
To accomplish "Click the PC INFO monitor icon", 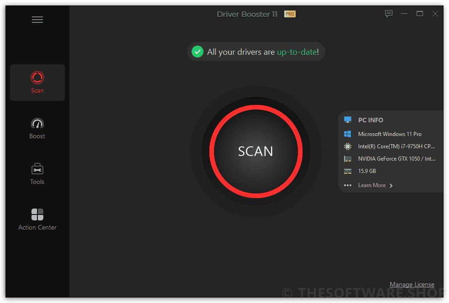I will pos(348,120).
